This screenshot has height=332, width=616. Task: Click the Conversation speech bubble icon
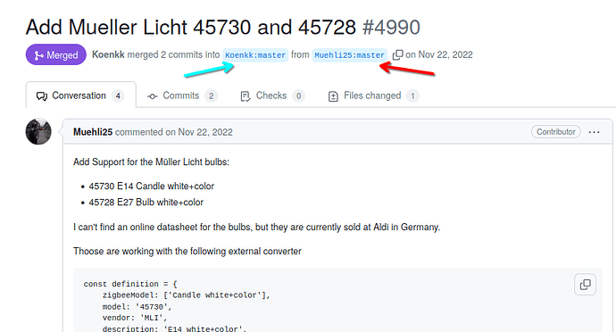(42, 95)
